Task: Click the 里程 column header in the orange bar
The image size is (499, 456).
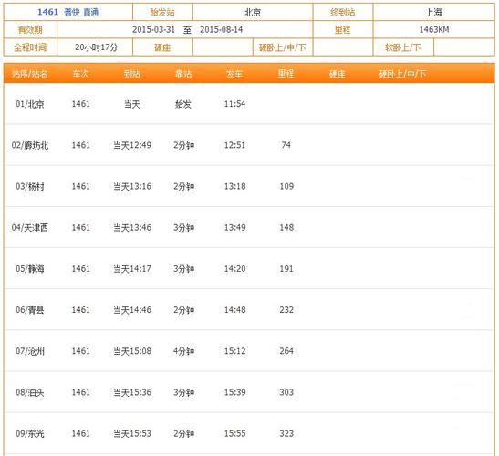Action: [286, 74]
